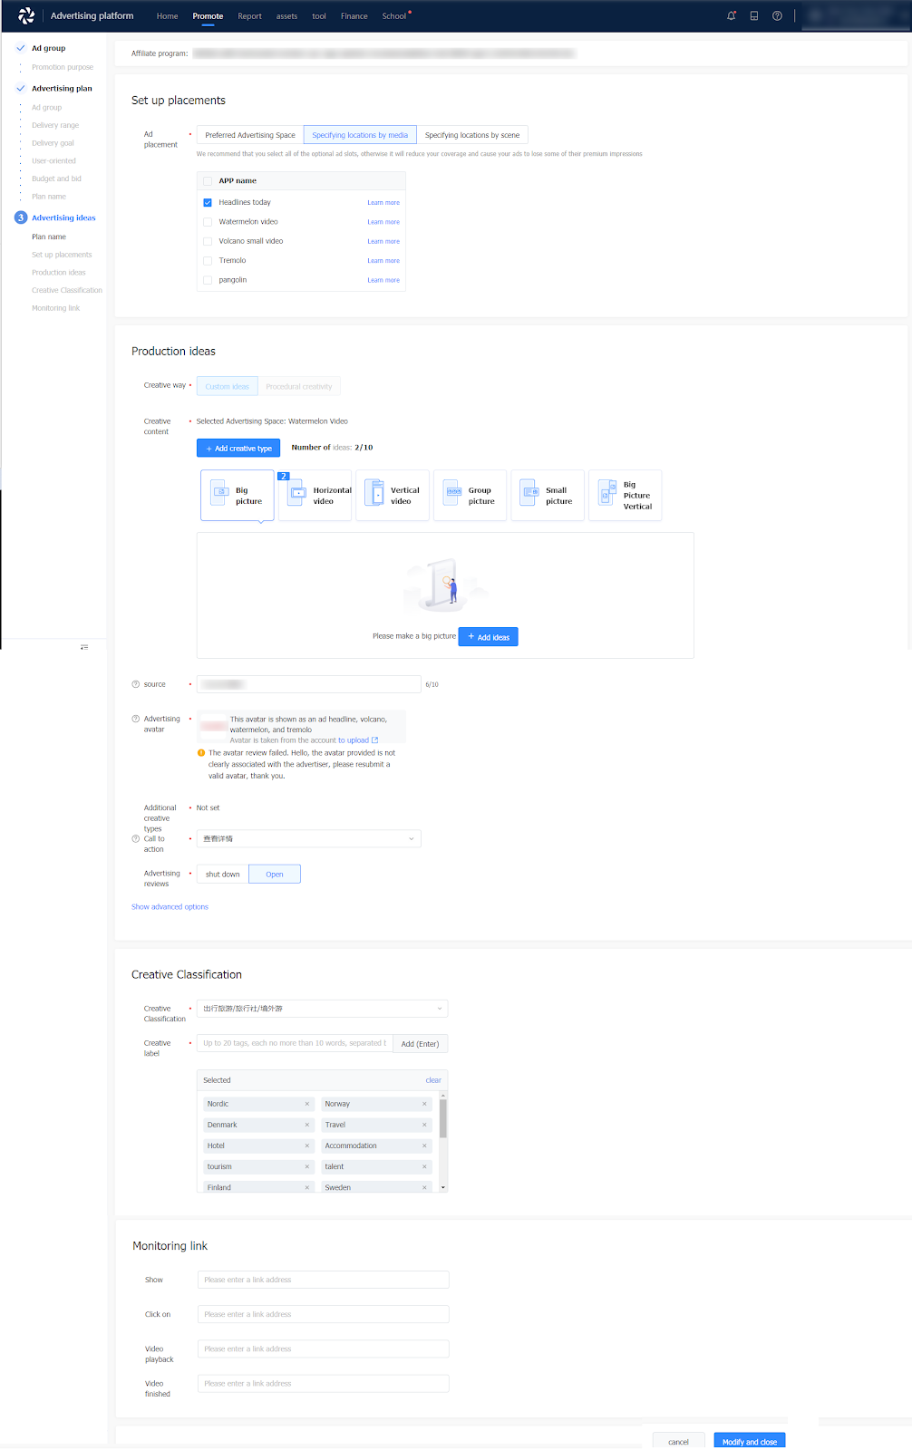
Task: Click help icon next to Call to action
Action: (136, 838)
